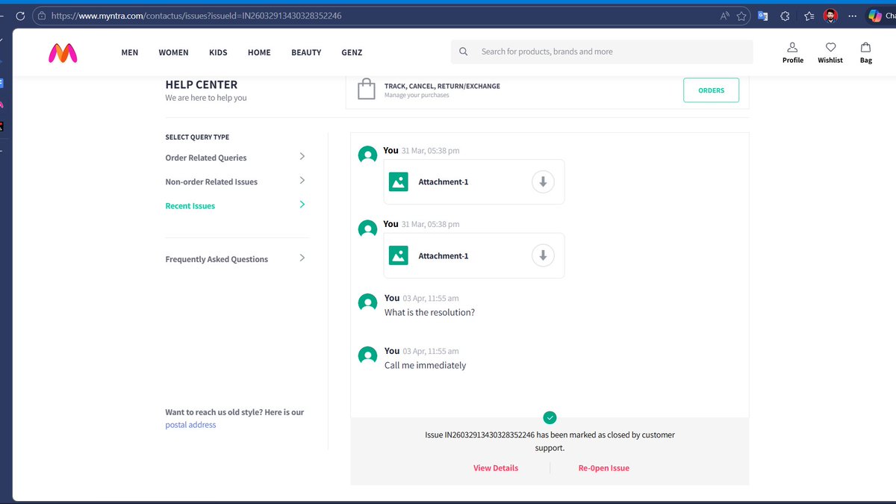Image resolution: width=896 pixels, height=504 pixels.
Task: Click the ORDERS button
Action: (x=711, y=90)
